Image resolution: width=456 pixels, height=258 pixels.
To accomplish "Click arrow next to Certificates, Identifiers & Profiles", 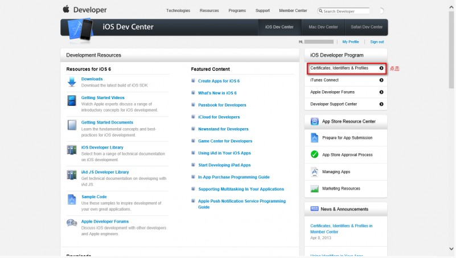I will [x=381, y=68].
